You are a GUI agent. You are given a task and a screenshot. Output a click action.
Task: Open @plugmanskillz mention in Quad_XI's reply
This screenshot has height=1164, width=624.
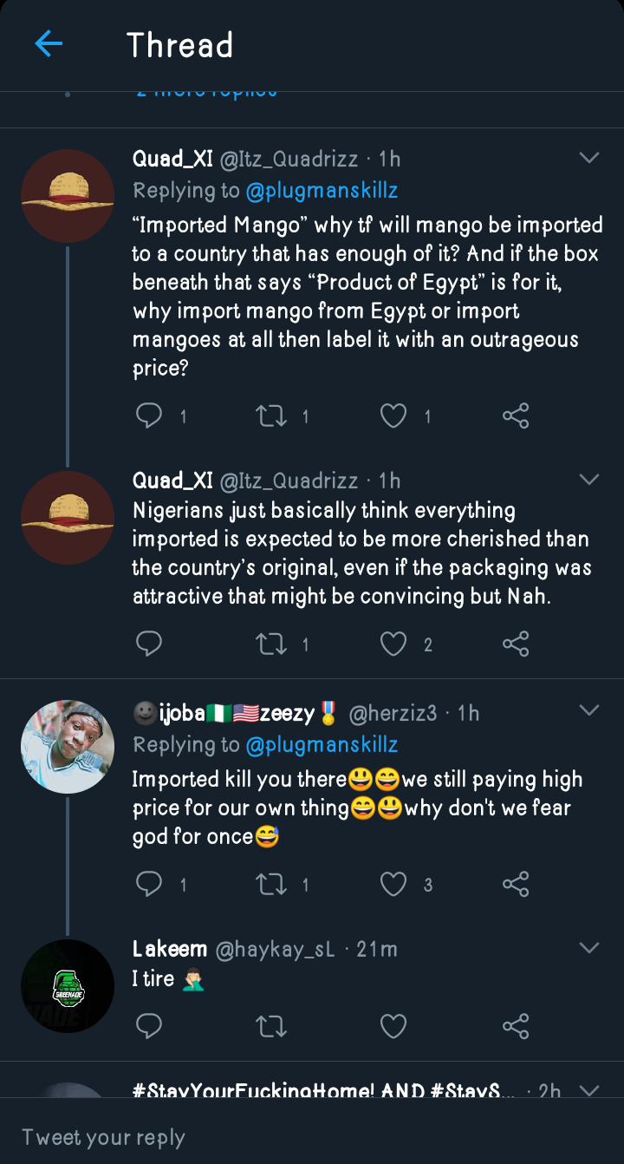(322, 190)
